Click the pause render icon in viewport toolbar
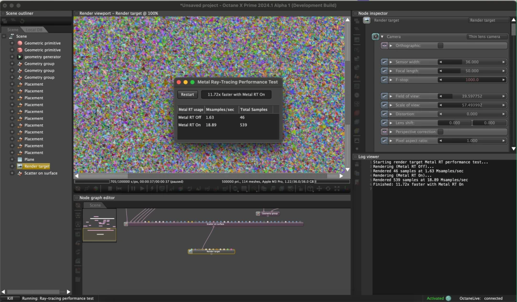 tap(133, 189)
